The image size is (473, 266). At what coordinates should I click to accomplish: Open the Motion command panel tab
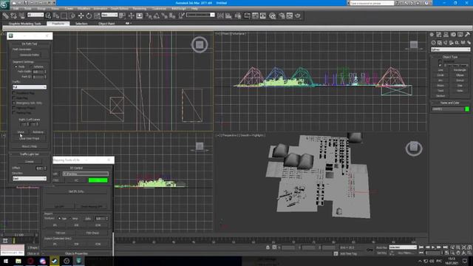[453, 35]
